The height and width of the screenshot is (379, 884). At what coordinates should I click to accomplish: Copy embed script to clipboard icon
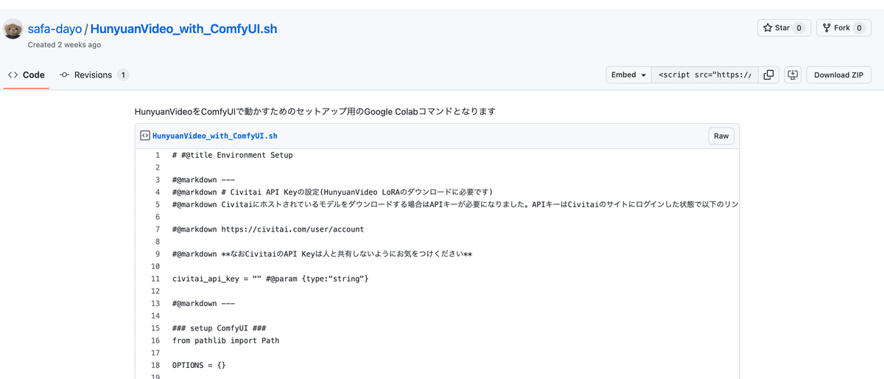[x=768, y=74]
